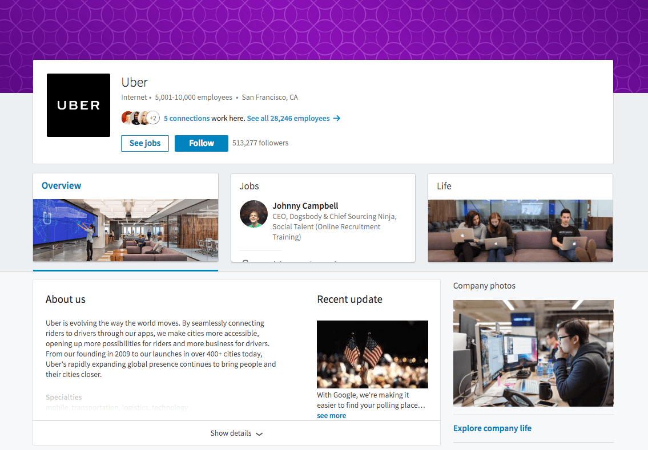Open the company photo of office worker
This screenshot has height=450, width=648.
pos(533,354)
